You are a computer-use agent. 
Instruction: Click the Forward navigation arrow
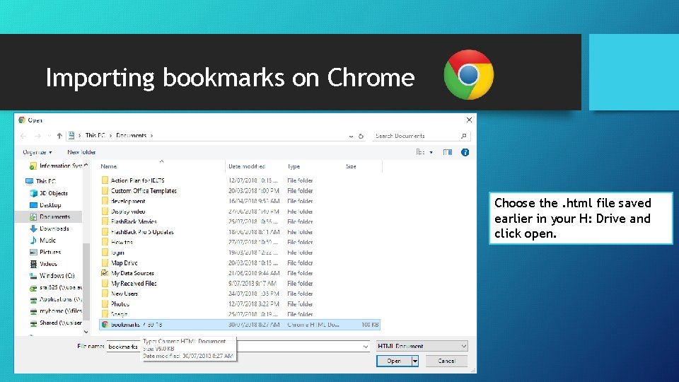(x=37, y=136)
